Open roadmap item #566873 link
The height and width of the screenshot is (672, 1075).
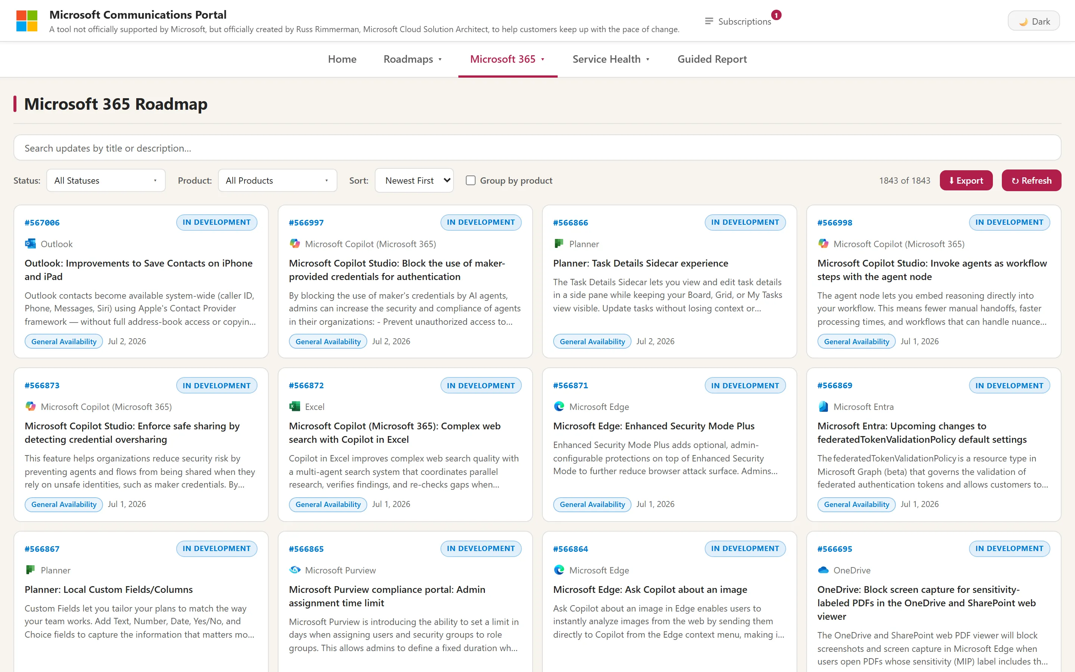[42, 385]
